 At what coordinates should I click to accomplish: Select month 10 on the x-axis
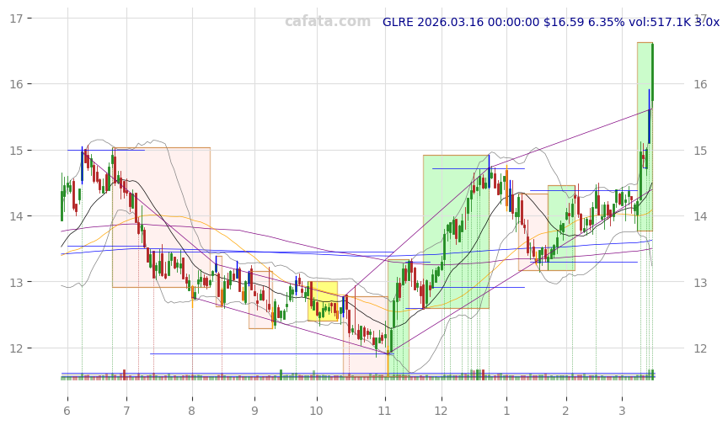click(316, 411)
